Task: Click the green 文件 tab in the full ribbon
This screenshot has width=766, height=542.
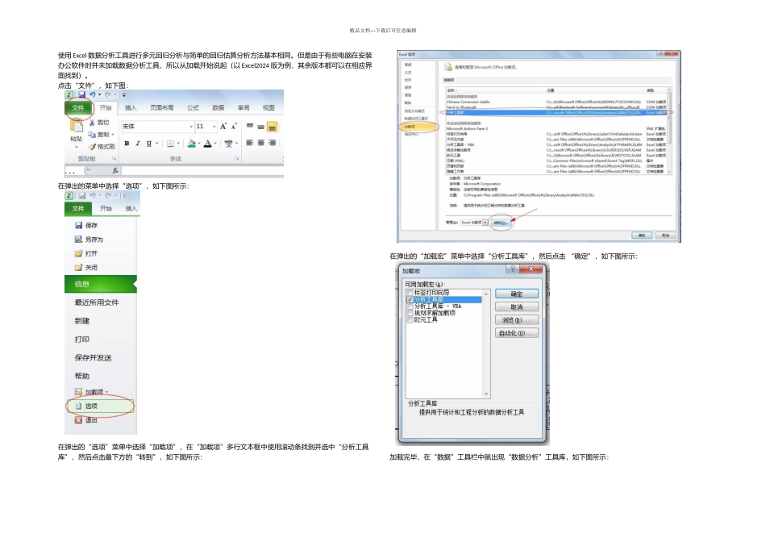Action: pos(78,107)
